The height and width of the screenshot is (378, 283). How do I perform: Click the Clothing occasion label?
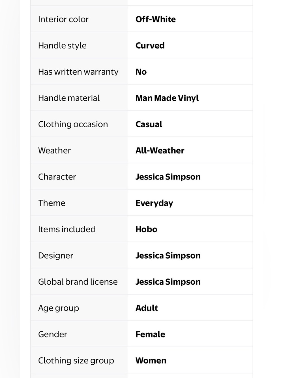73,124
